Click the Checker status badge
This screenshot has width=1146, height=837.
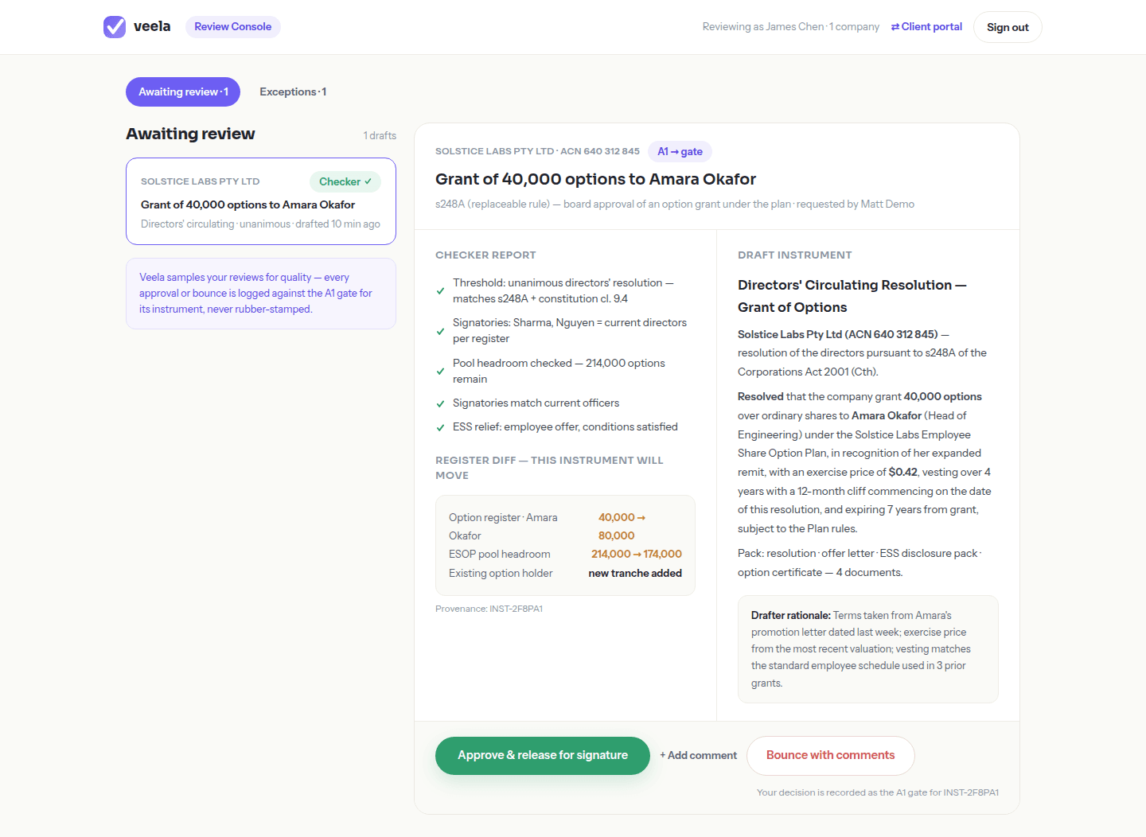345,181
